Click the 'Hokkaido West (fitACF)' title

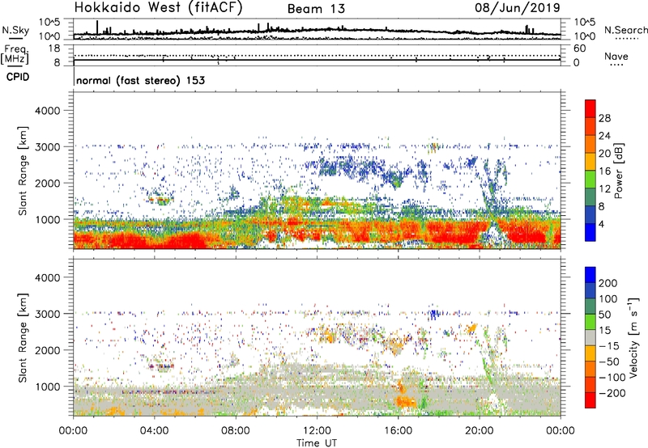point(158,8)
